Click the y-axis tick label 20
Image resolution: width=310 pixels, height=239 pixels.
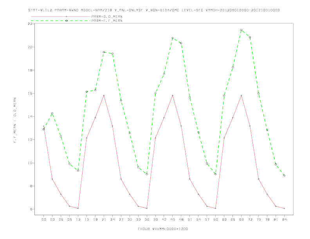pyautogui.click(x=30, y=47)
